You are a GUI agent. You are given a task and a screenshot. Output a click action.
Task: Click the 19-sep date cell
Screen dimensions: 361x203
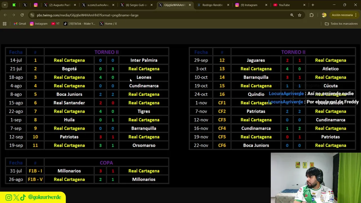[16, 145]
